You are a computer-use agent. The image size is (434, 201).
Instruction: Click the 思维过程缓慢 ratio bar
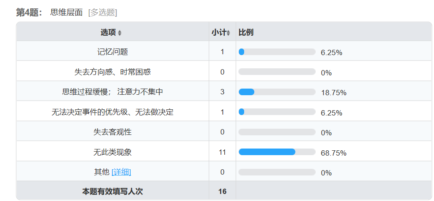(277, 92)
